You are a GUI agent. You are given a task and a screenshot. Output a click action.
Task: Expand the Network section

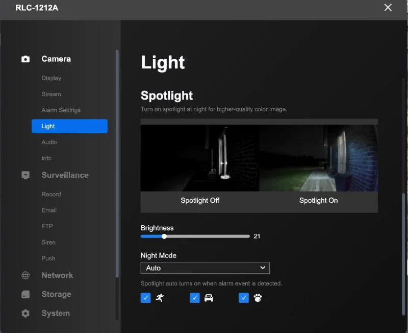pos(57,275)
